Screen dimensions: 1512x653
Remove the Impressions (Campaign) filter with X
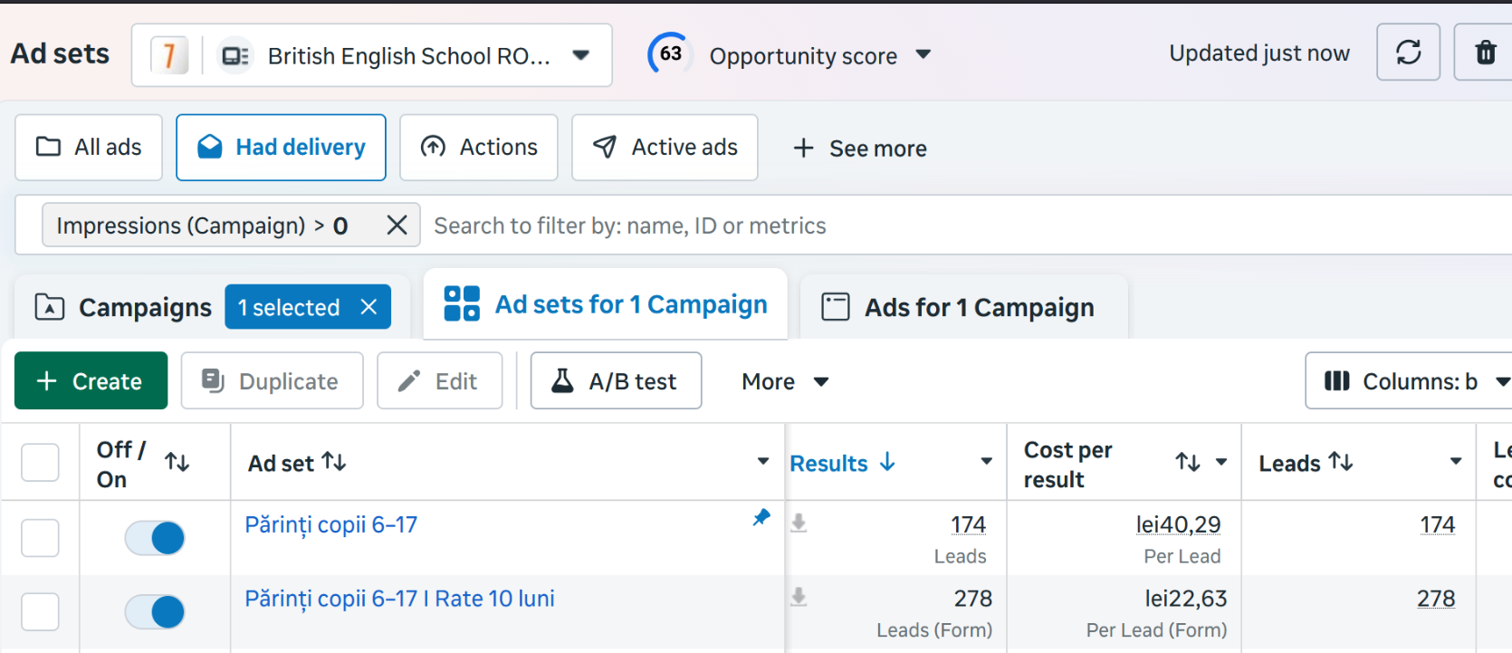[x=397, y=226]
